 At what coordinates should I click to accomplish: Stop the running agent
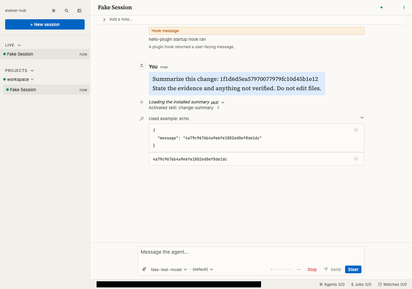(312, 269)
